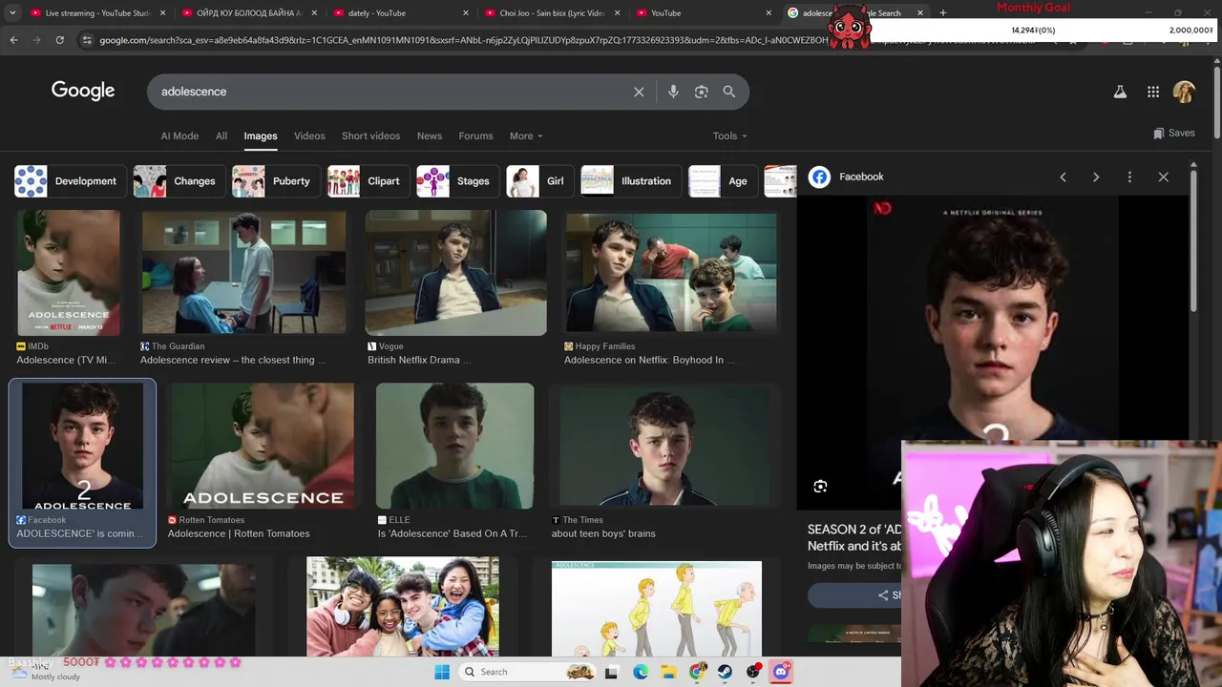Open a new browser tab

942,12
